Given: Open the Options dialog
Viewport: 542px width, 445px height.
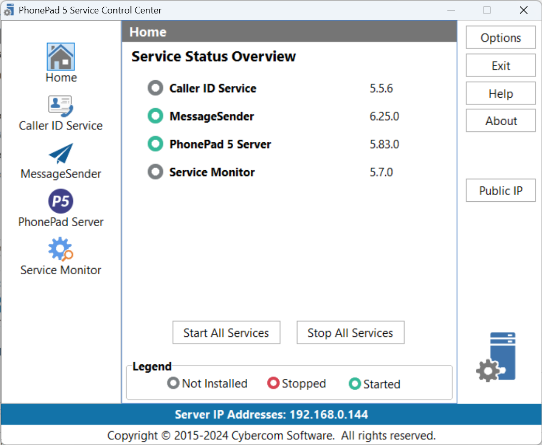Looking at the screenshot, I should pyautogui.click(x=501, y=38).
